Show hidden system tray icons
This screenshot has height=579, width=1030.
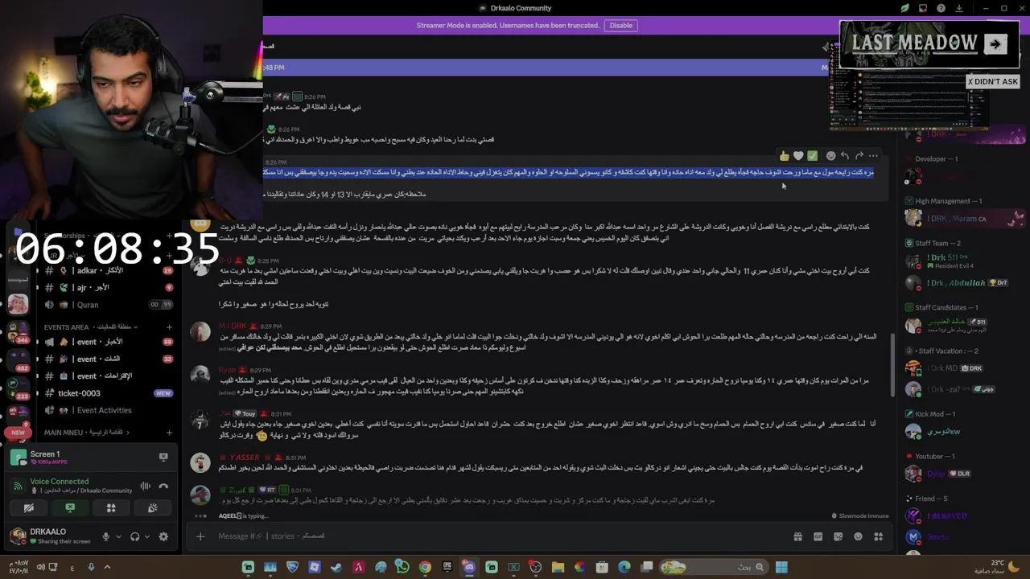click(107, 567)
